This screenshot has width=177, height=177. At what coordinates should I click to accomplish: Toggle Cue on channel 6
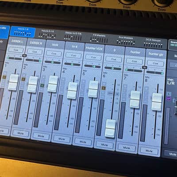(x=114, y=59)
